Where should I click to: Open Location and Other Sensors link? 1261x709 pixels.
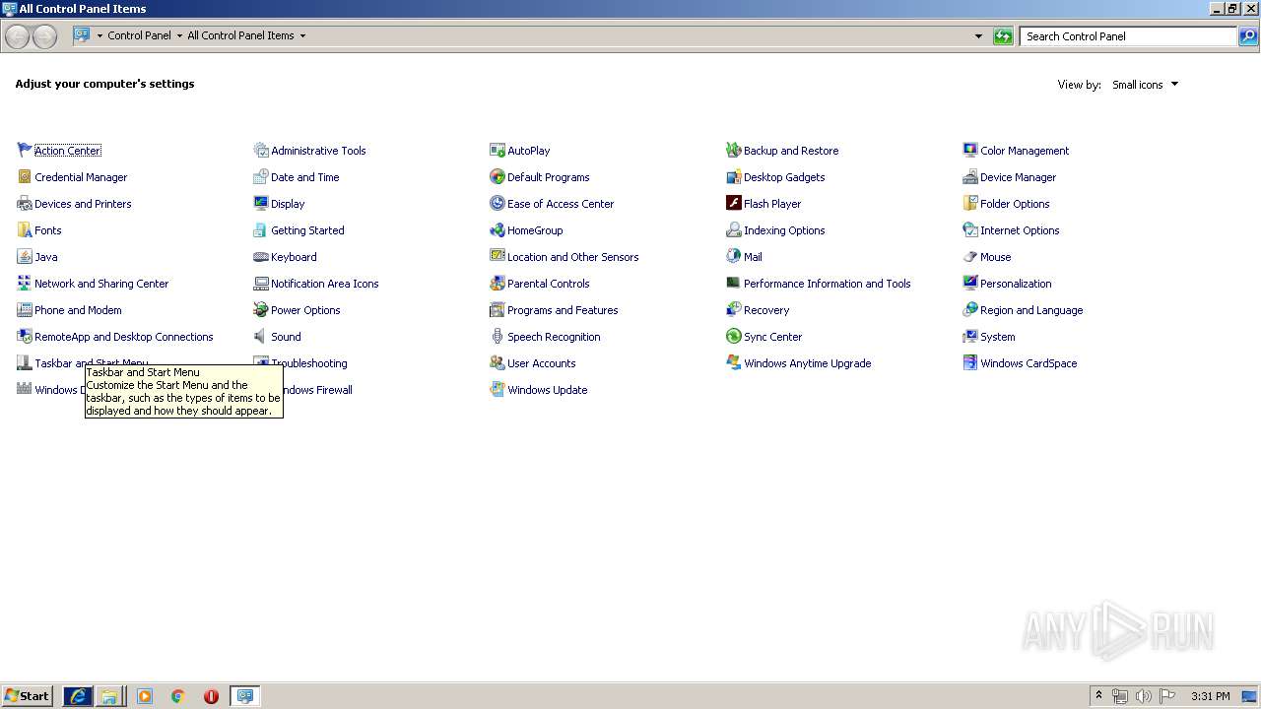point(572,257)
